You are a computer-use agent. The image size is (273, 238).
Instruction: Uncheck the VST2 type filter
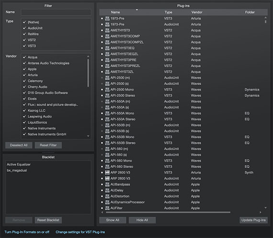coord(24,40)
